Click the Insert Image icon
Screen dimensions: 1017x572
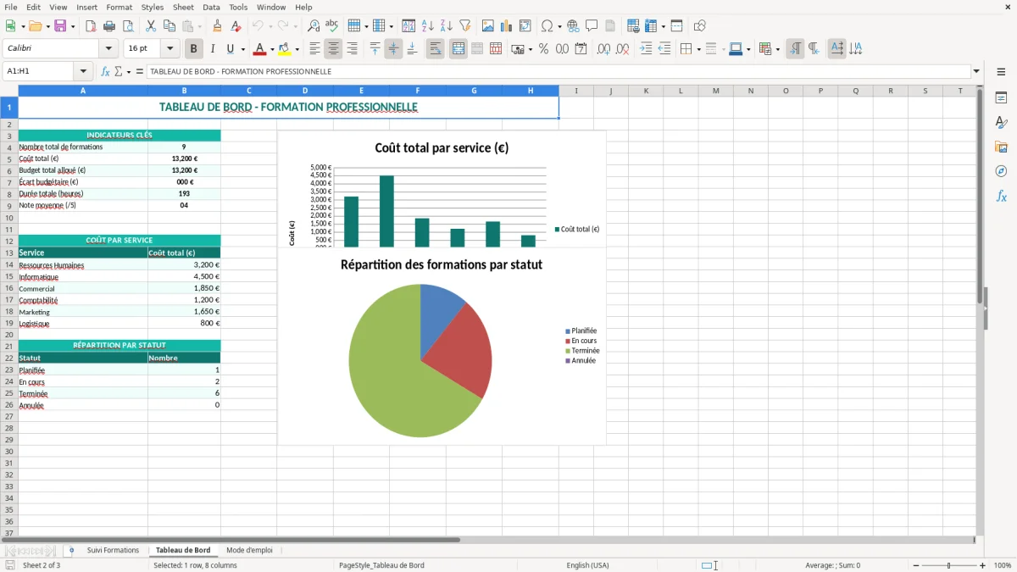point(488,26)
